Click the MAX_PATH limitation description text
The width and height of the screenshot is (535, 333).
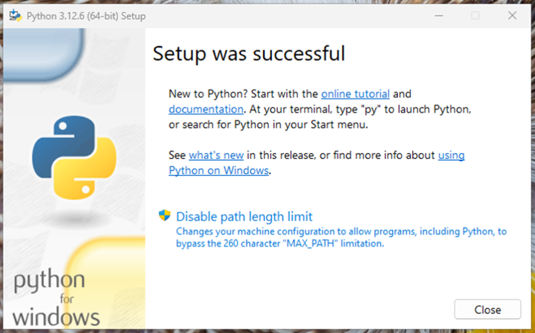341,237
